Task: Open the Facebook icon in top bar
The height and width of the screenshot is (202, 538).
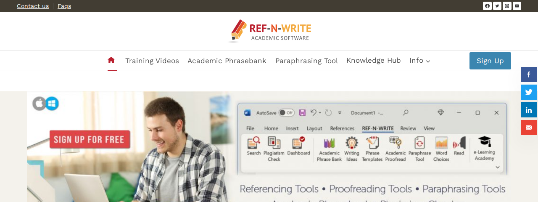Action: [487, 6]
